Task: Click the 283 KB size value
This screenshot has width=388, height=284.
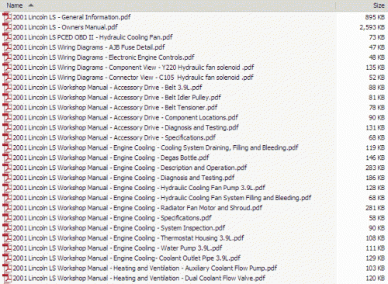Action: point(375,168)
